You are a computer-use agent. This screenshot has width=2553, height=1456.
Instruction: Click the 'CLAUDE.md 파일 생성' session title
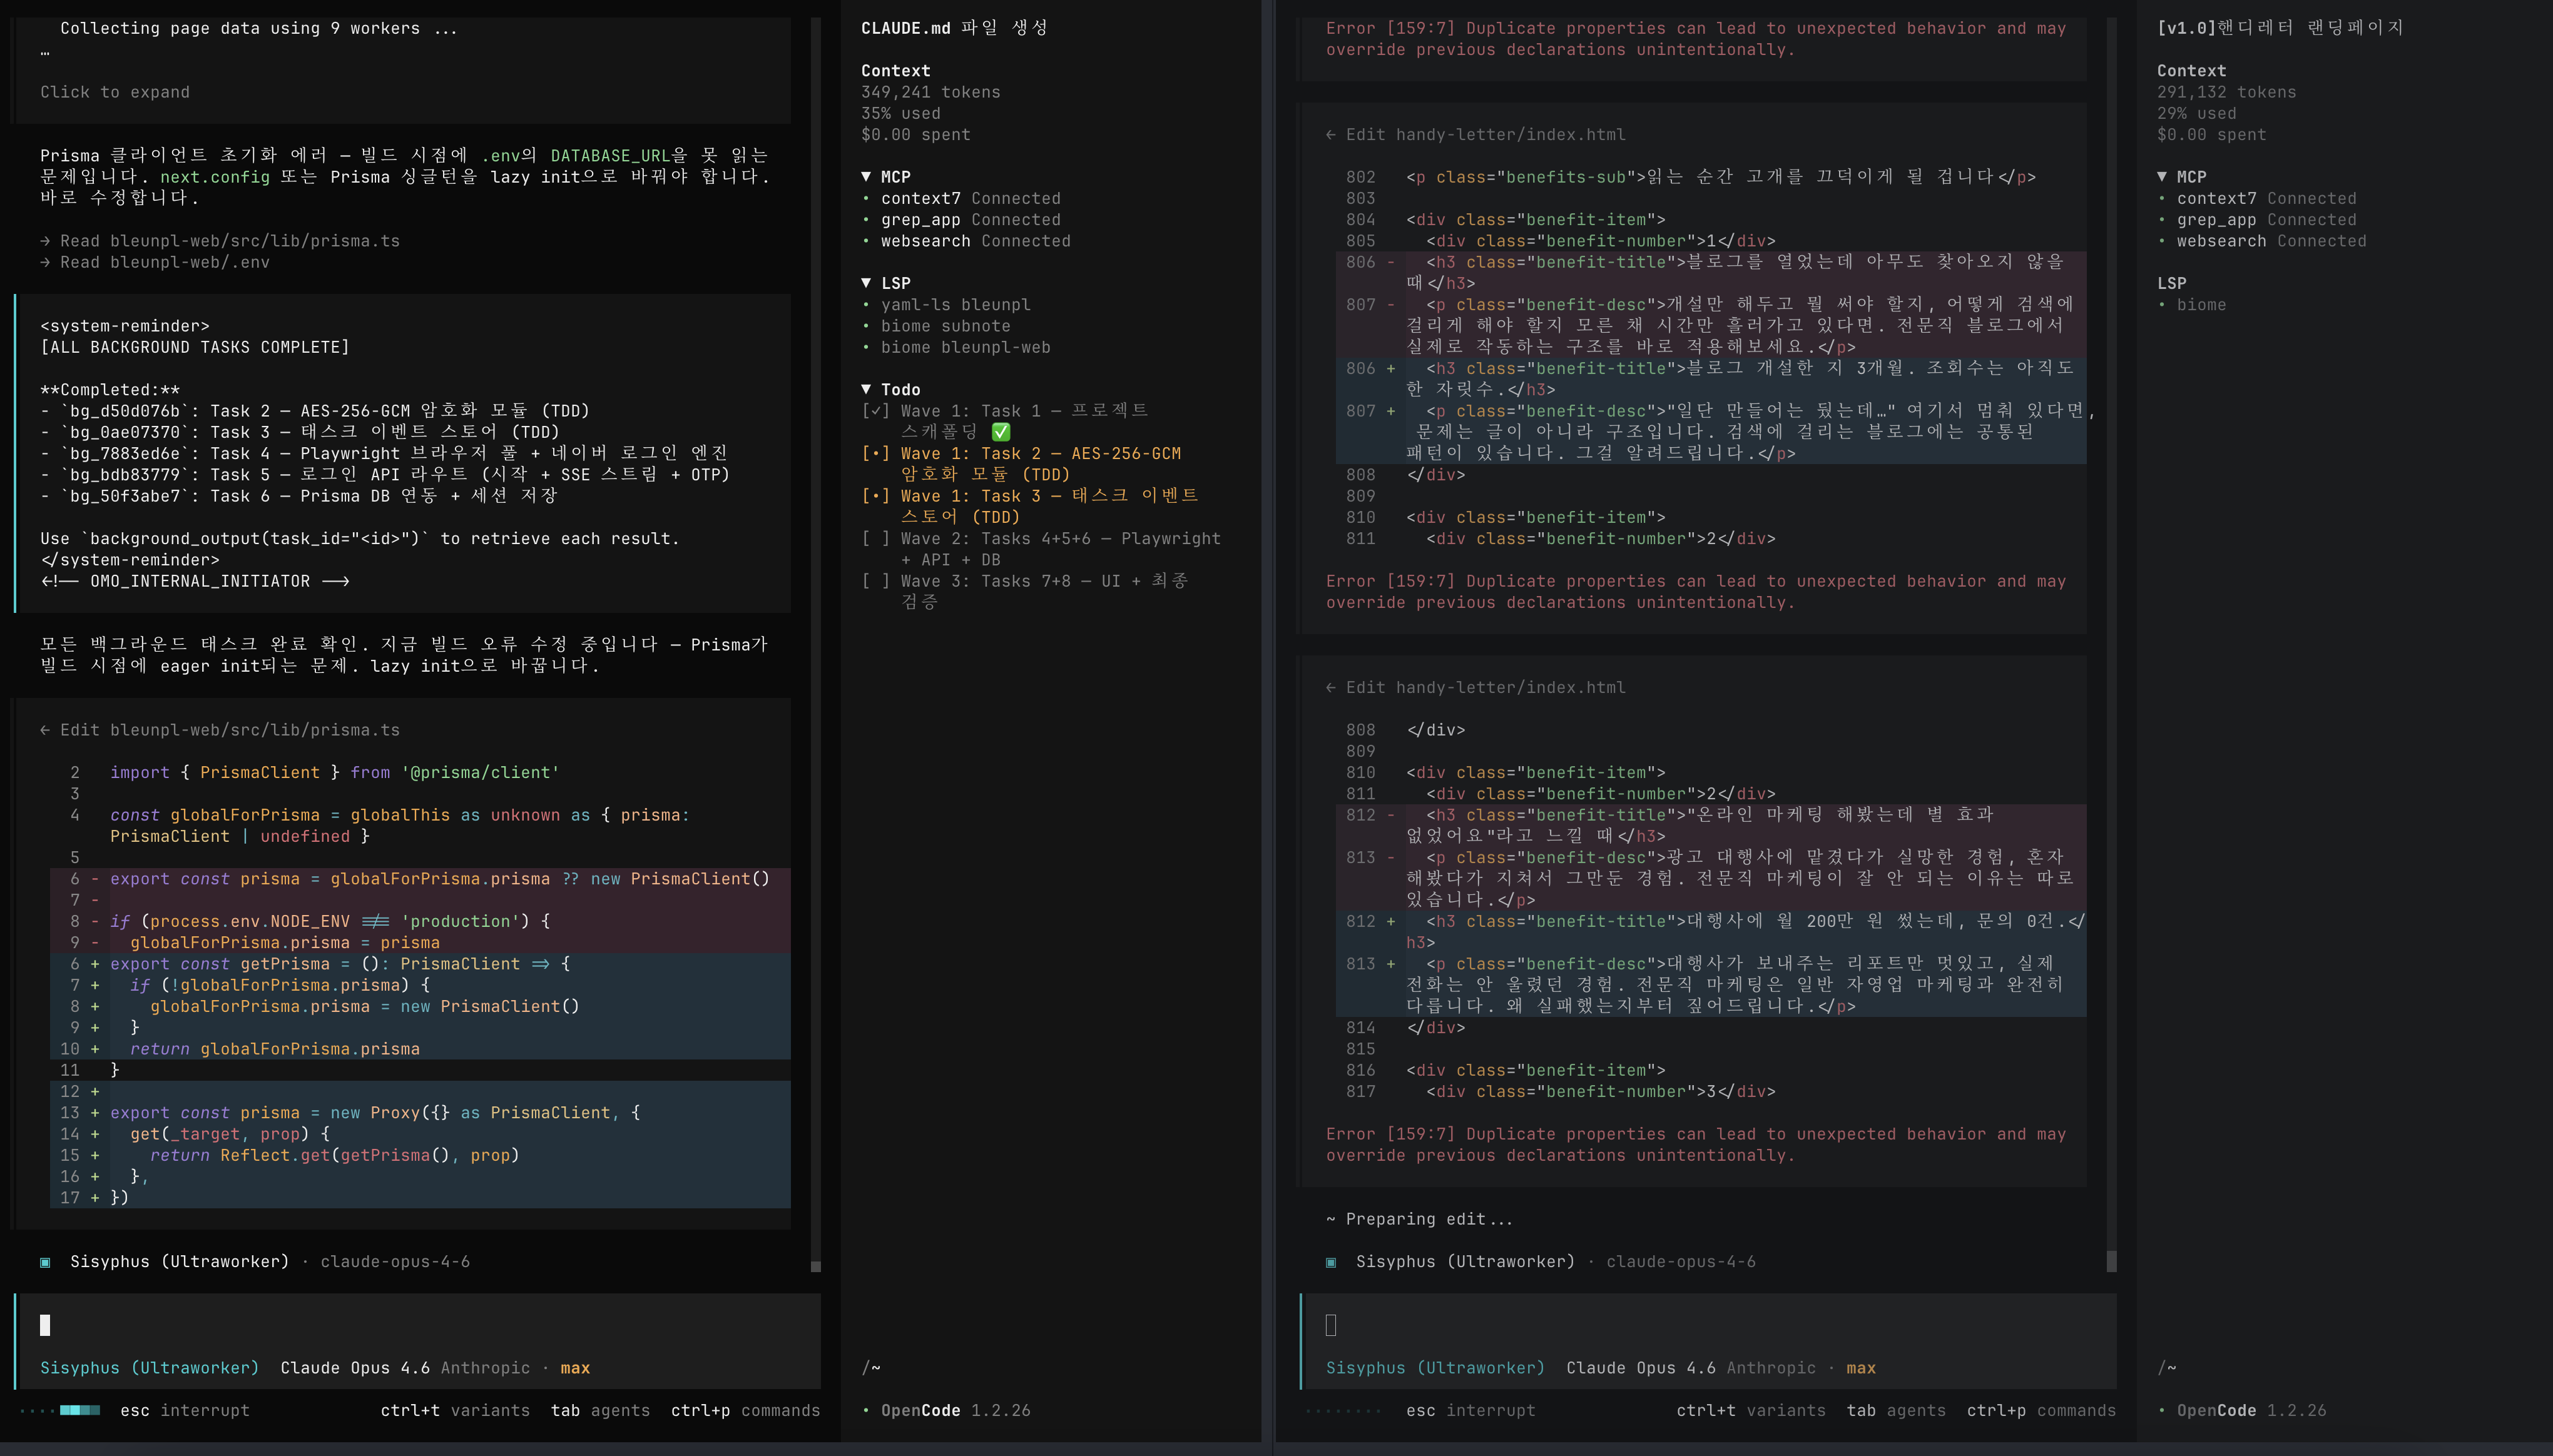point(954,28)
